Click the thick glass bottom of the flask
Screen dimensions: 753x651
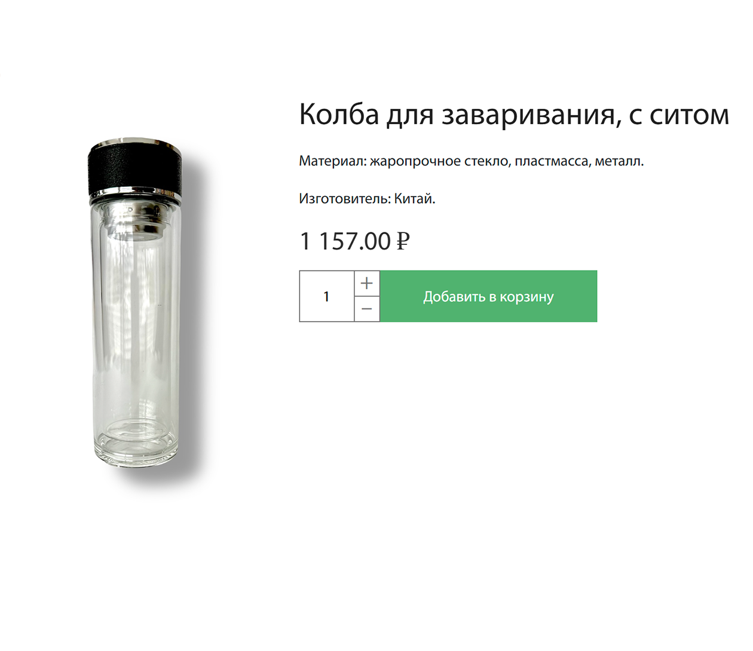[136, 449]
